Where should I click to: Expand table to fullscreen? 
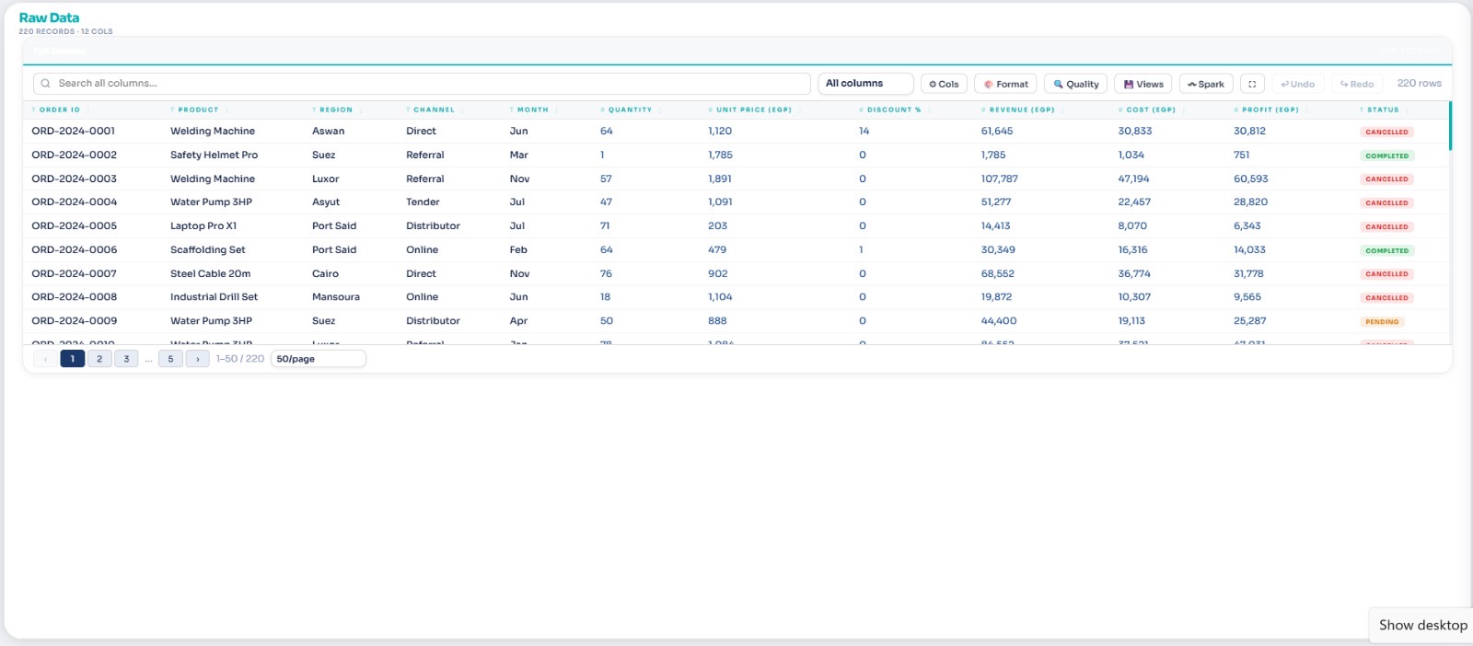click(x=1252, y=84)
